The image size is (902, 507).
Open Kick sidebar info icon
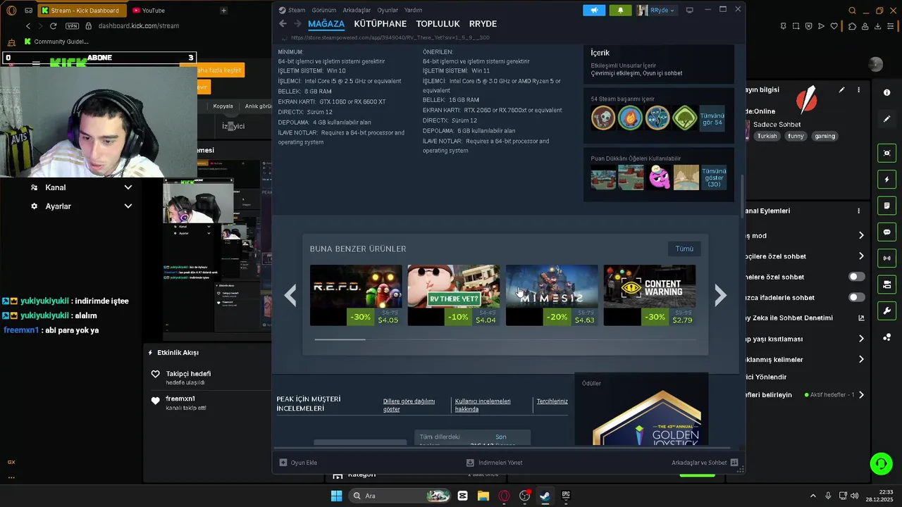[886, 92]
